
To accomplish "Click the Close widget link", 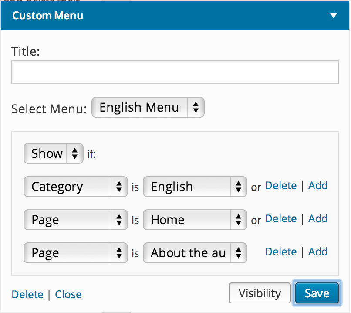I will pyautogui.click(x=68, y=295).
